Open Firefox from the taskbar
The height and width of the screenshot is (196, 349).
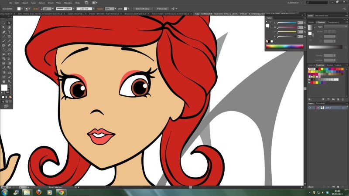pos(39,192)
